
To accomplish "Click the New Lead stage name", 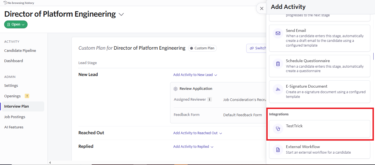I will pos(88,75).
